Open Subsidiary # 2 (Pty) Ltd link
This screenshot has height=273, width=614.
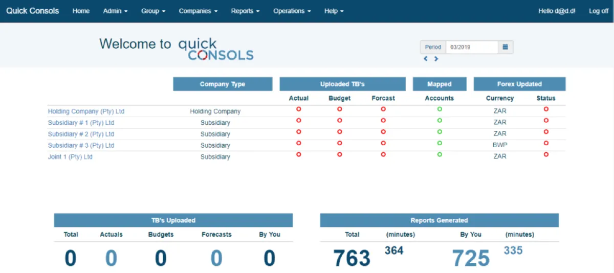81,134
